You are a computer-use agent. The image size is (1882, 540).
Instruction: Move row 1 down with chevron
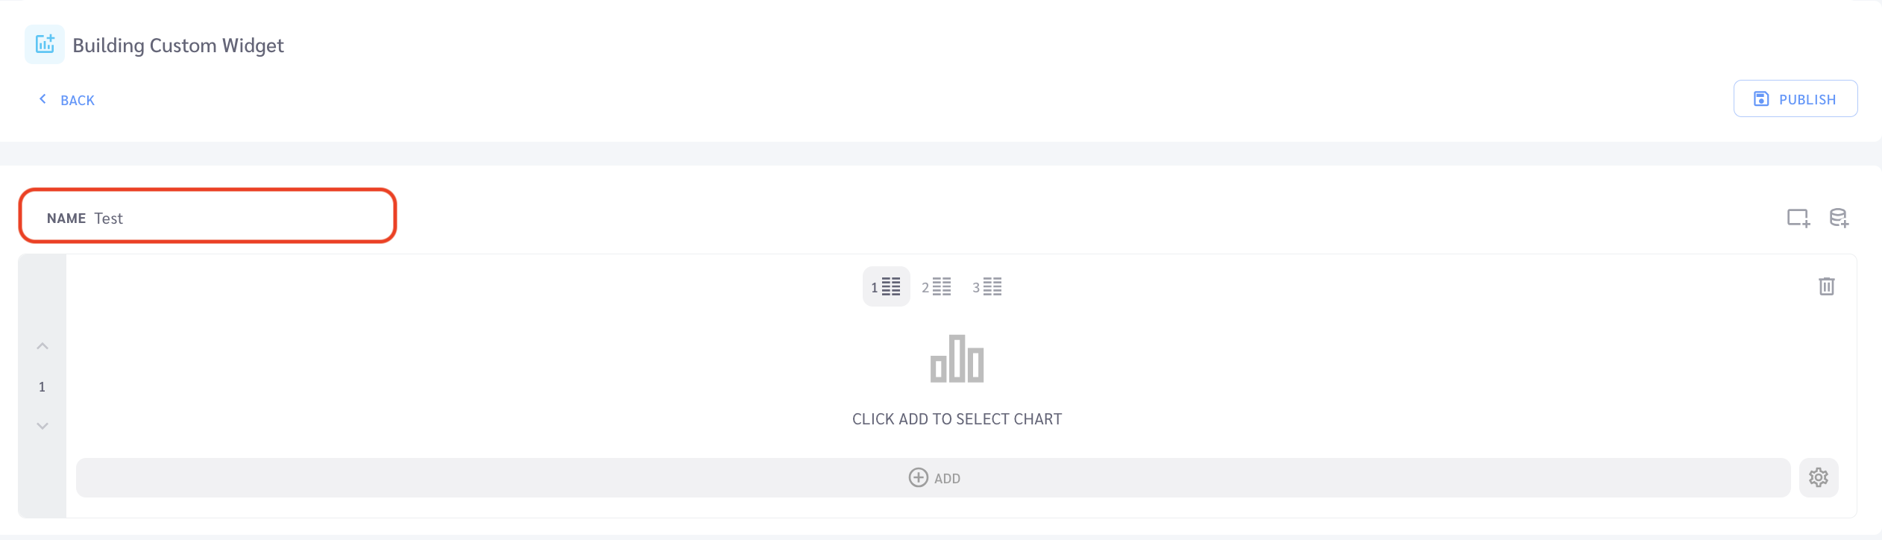click(x=43, y=426)
